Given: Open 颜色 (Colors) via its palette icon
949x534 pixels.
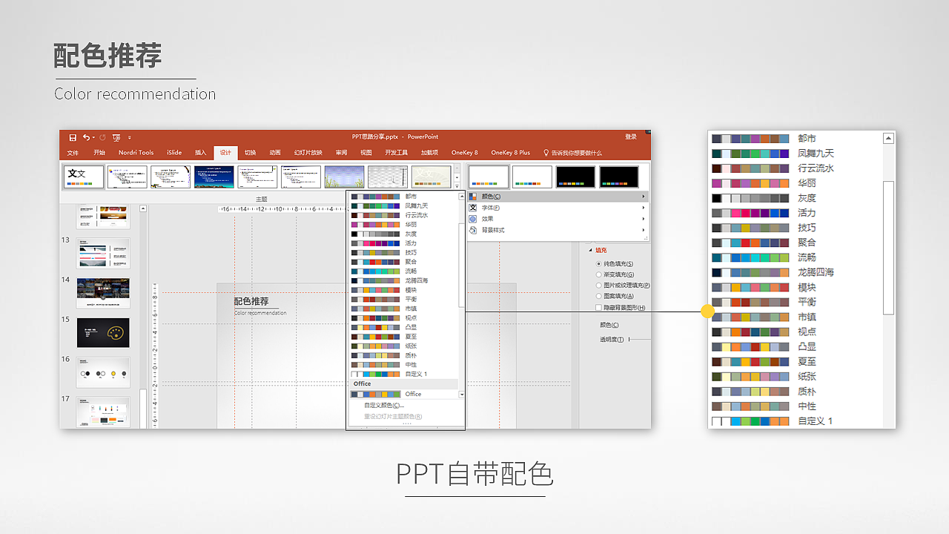Looking at the screenshot, I should click(474, 197).
